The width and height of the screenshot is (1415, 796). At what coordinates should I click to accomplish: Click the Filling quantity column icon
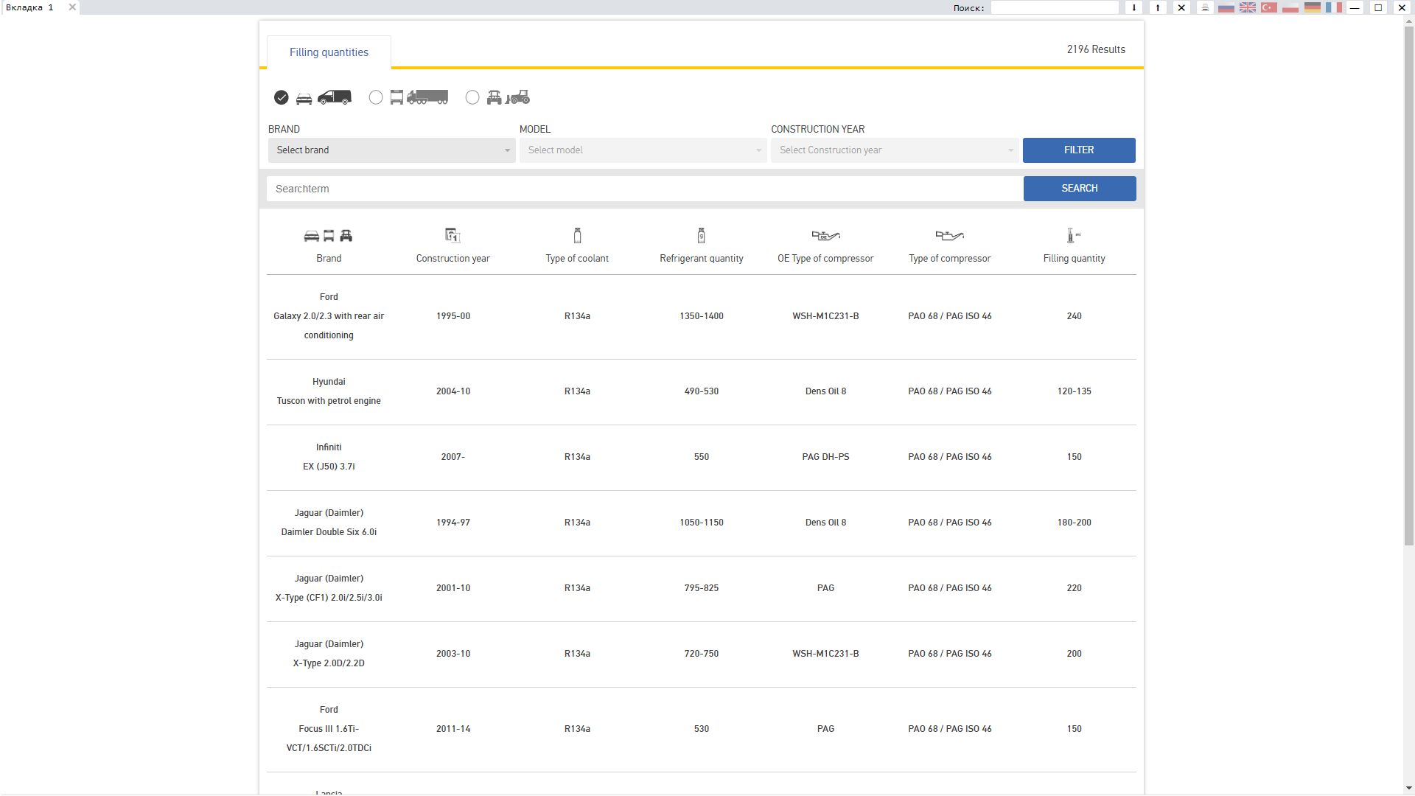click(1073, 236)
